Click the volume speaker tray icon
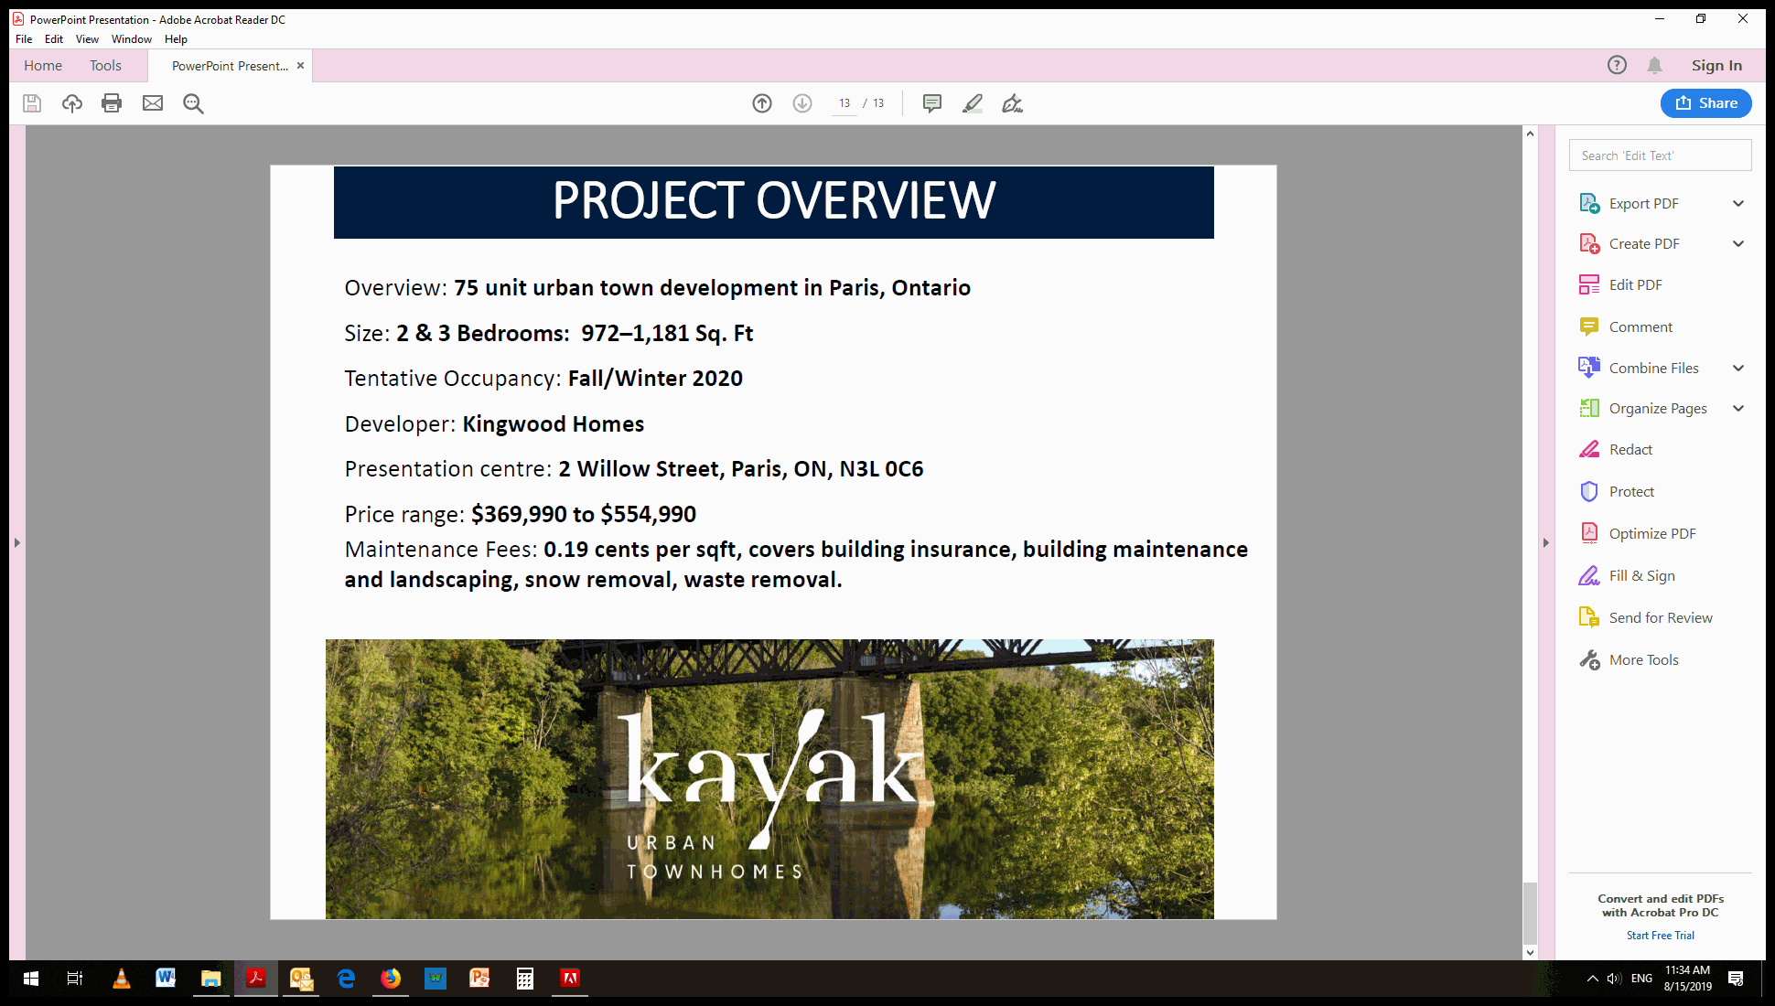 1614,979
